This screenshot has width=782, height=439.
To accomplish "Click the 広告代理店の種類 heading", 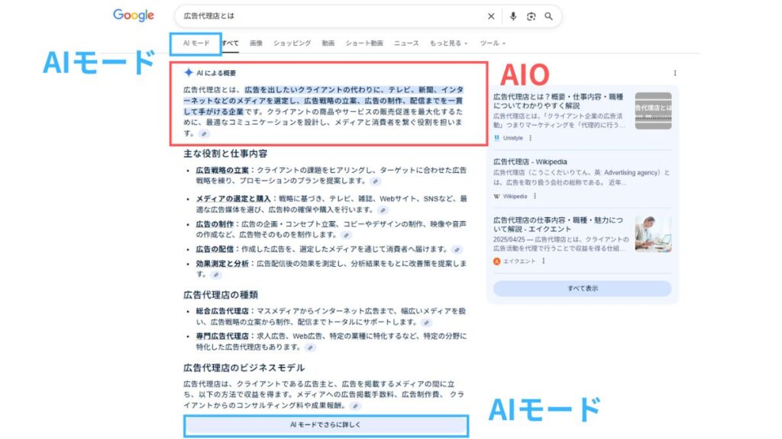I will pyautogui.click(x=221, y=295).
